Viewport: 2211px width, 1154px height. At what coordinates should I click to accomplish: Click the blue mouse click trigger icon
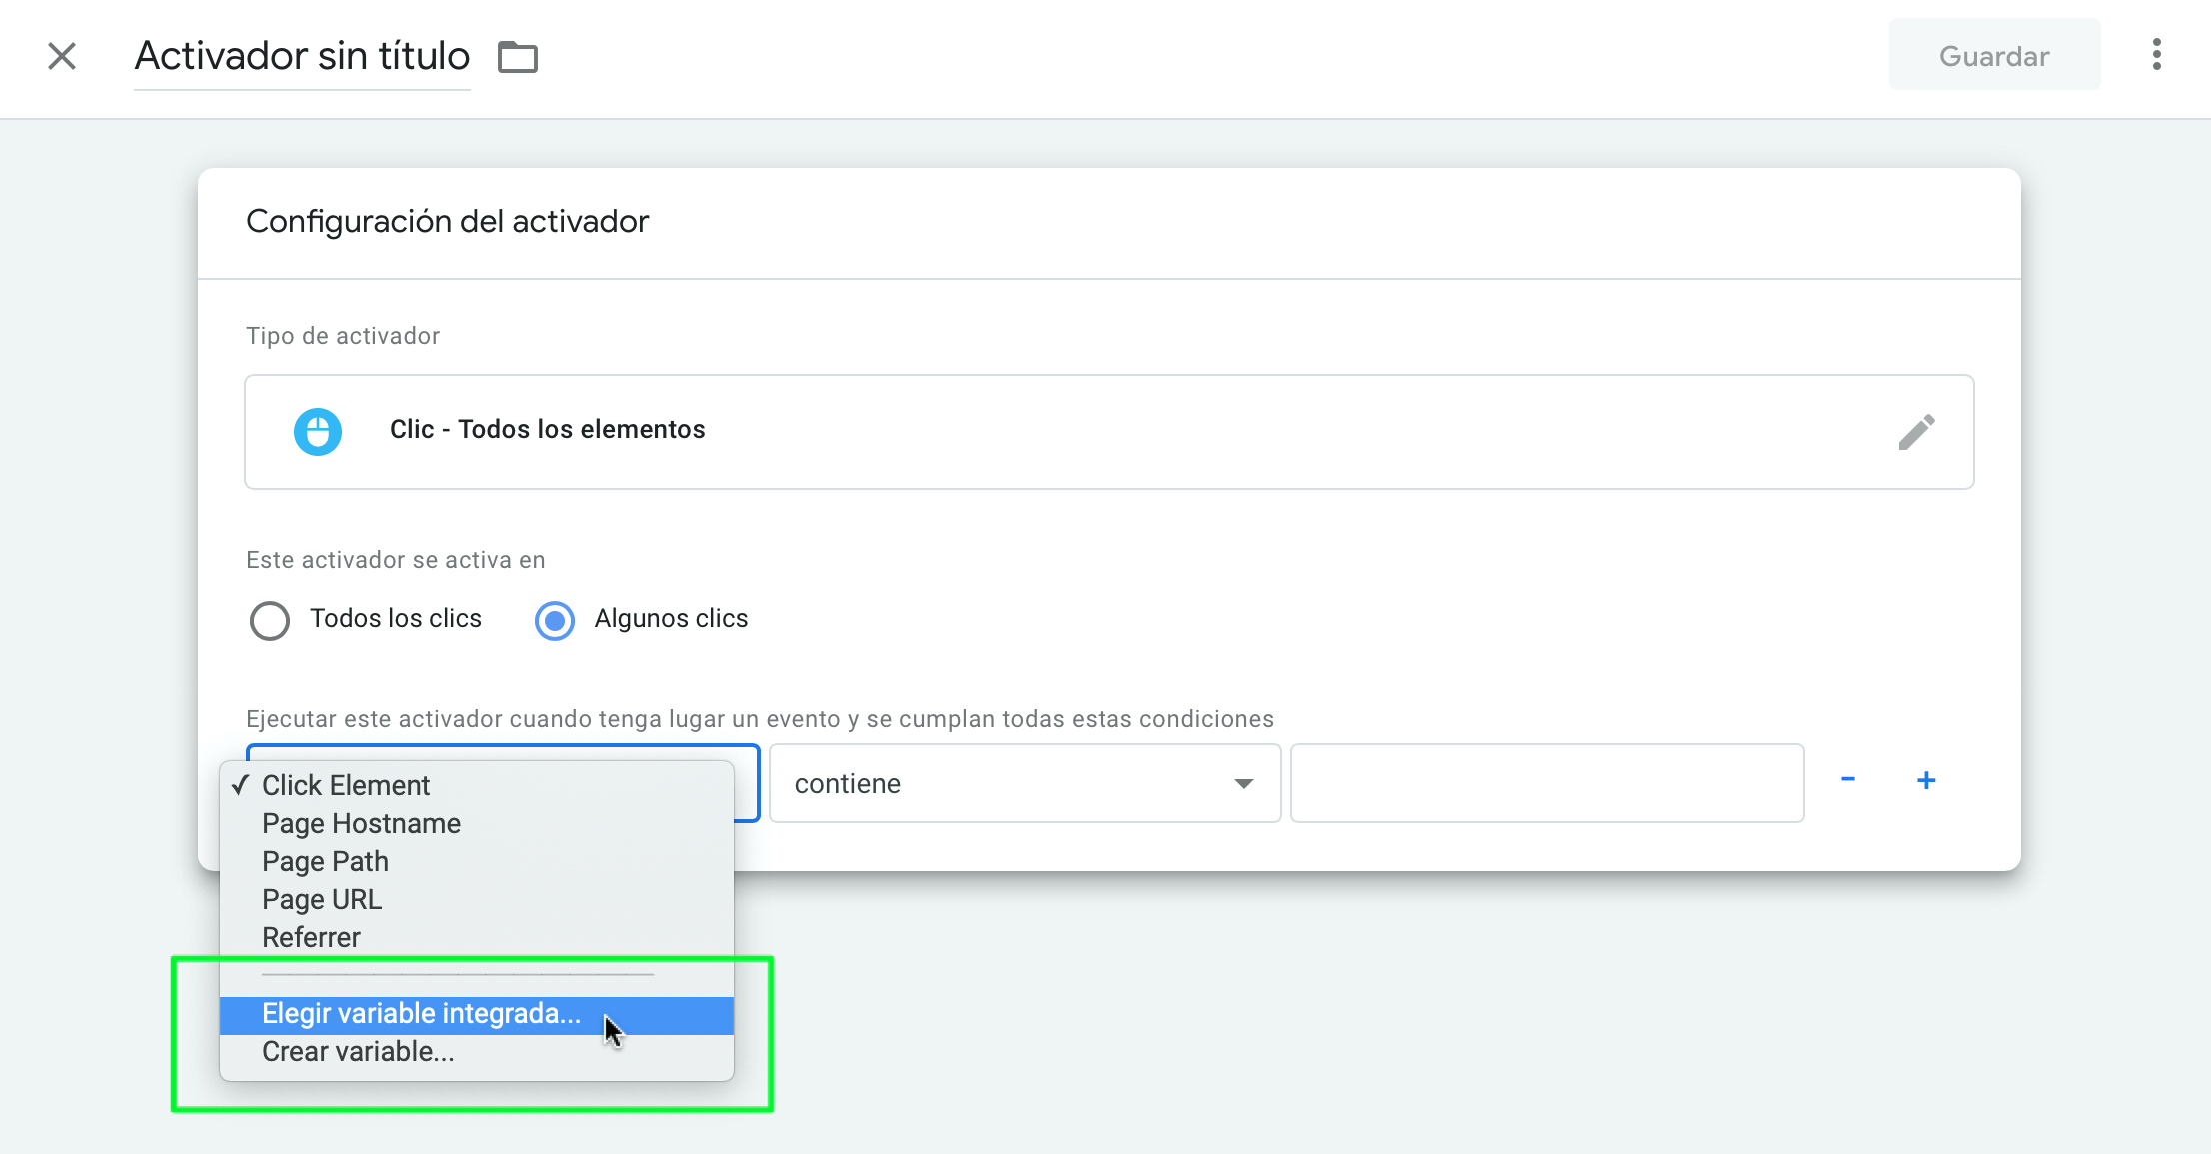(318, 432)
